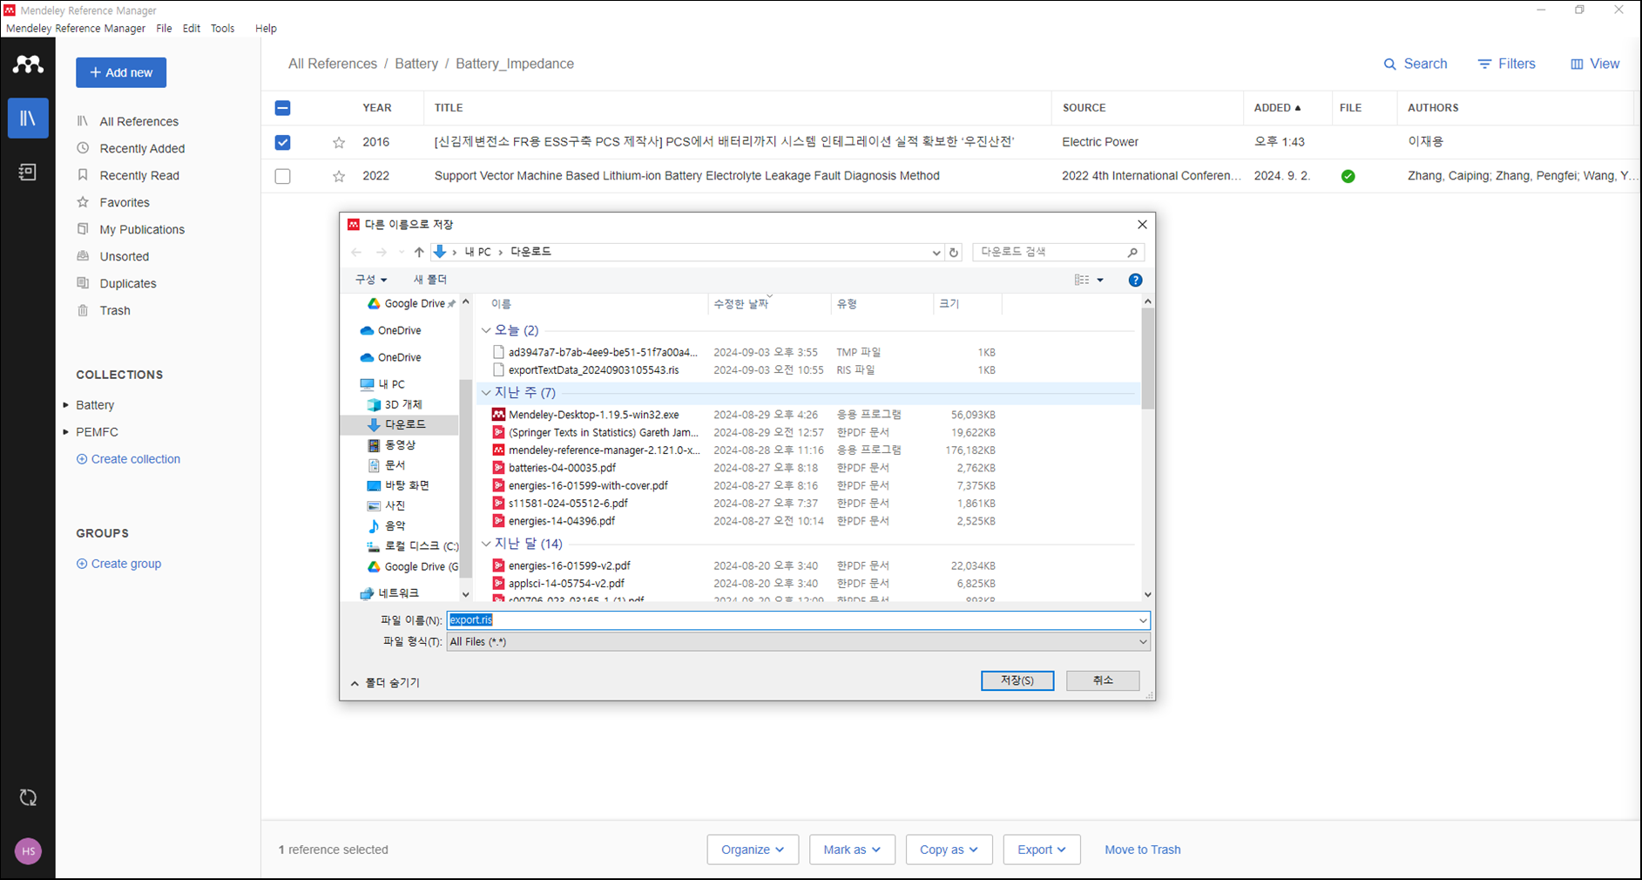Uncheck the 2016 reference checkbox
The image size is (1642, 880).
282,142
